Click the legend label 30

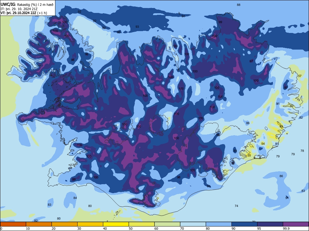point(79,229)
